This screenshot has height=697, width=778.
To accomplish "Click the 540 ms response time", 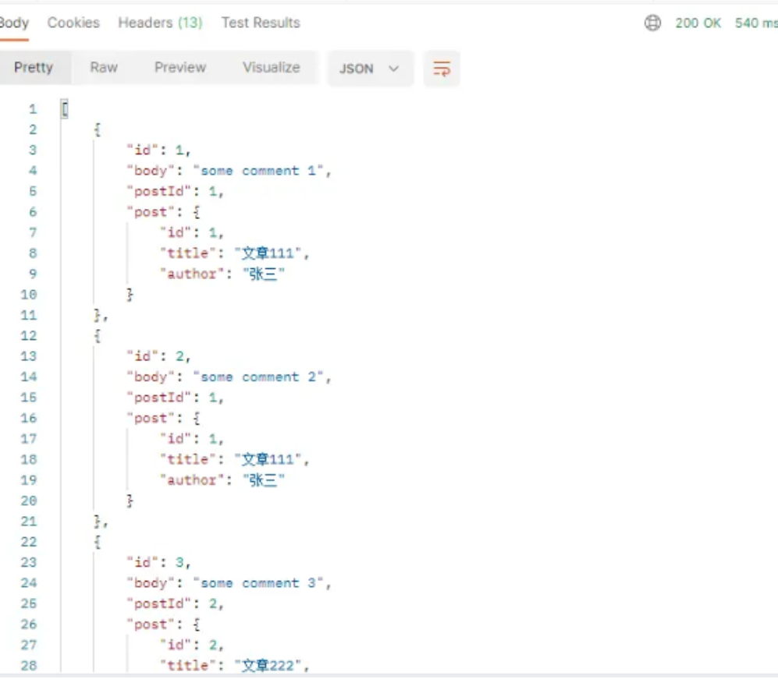I will click(756, 23).
